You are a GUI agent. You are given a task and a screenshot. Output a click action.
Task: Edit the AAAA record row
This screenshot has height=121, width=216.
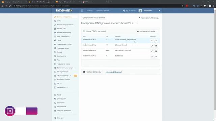(x=152, y=51)
